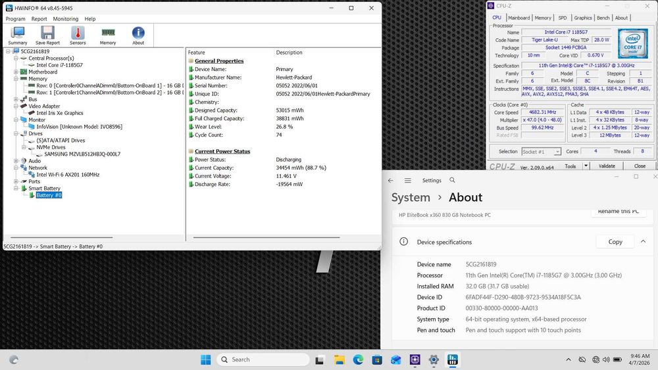Screen dimensions: 658x370
Task: Switch to CPU-Z via its taskbar icon
Action: click(x=415, y=359)
